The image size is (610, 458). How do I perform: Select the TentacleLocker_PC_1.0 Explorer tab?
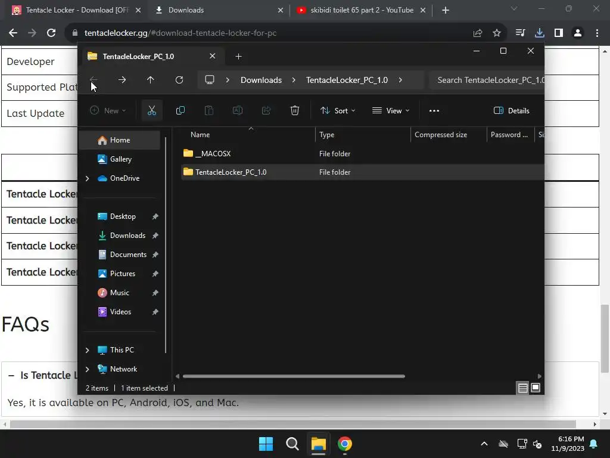coord(152,57)
